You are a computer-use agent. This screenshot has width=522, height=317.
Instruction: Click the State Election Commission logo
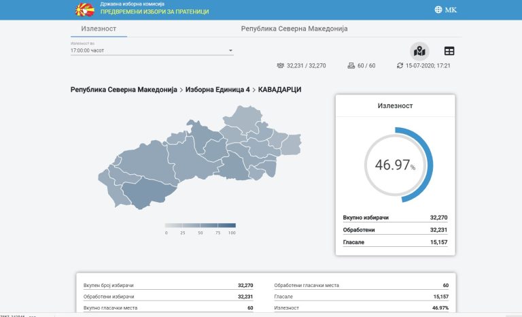point(85,10)
